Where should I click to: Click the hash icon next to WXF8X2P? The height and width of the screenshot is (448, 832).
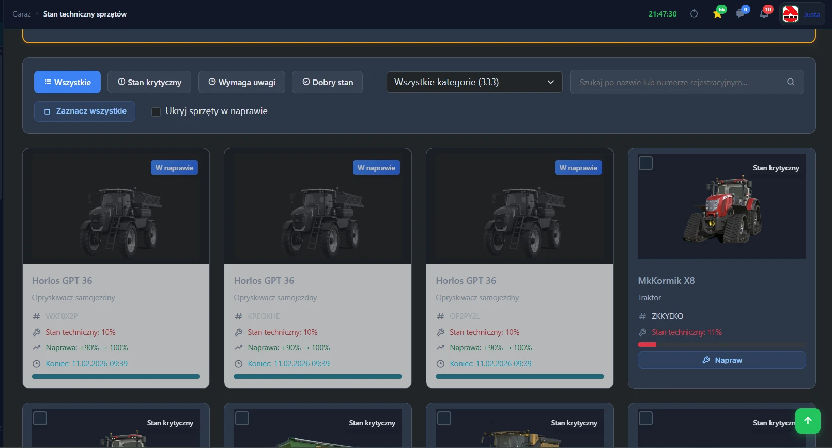(36, 316)
